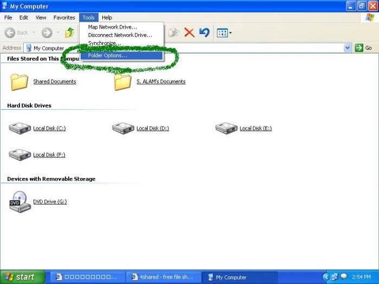Select the DVD Drive (G:) icon
This screenshot has width=379, height=284.
tap(20, 202)
